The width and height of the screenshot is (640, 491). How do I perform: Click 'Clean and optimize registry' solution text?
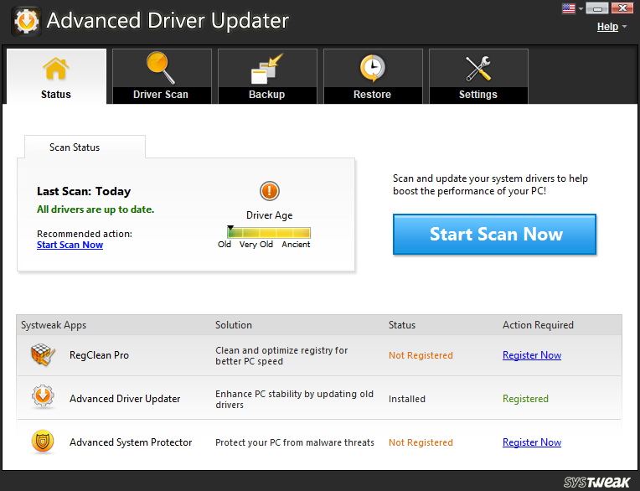281,355
